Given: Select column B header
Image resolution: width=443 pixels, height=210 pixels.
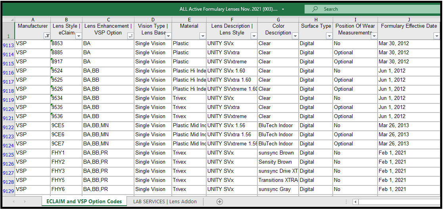Looking at the screenshot, I should pos(67,20).
